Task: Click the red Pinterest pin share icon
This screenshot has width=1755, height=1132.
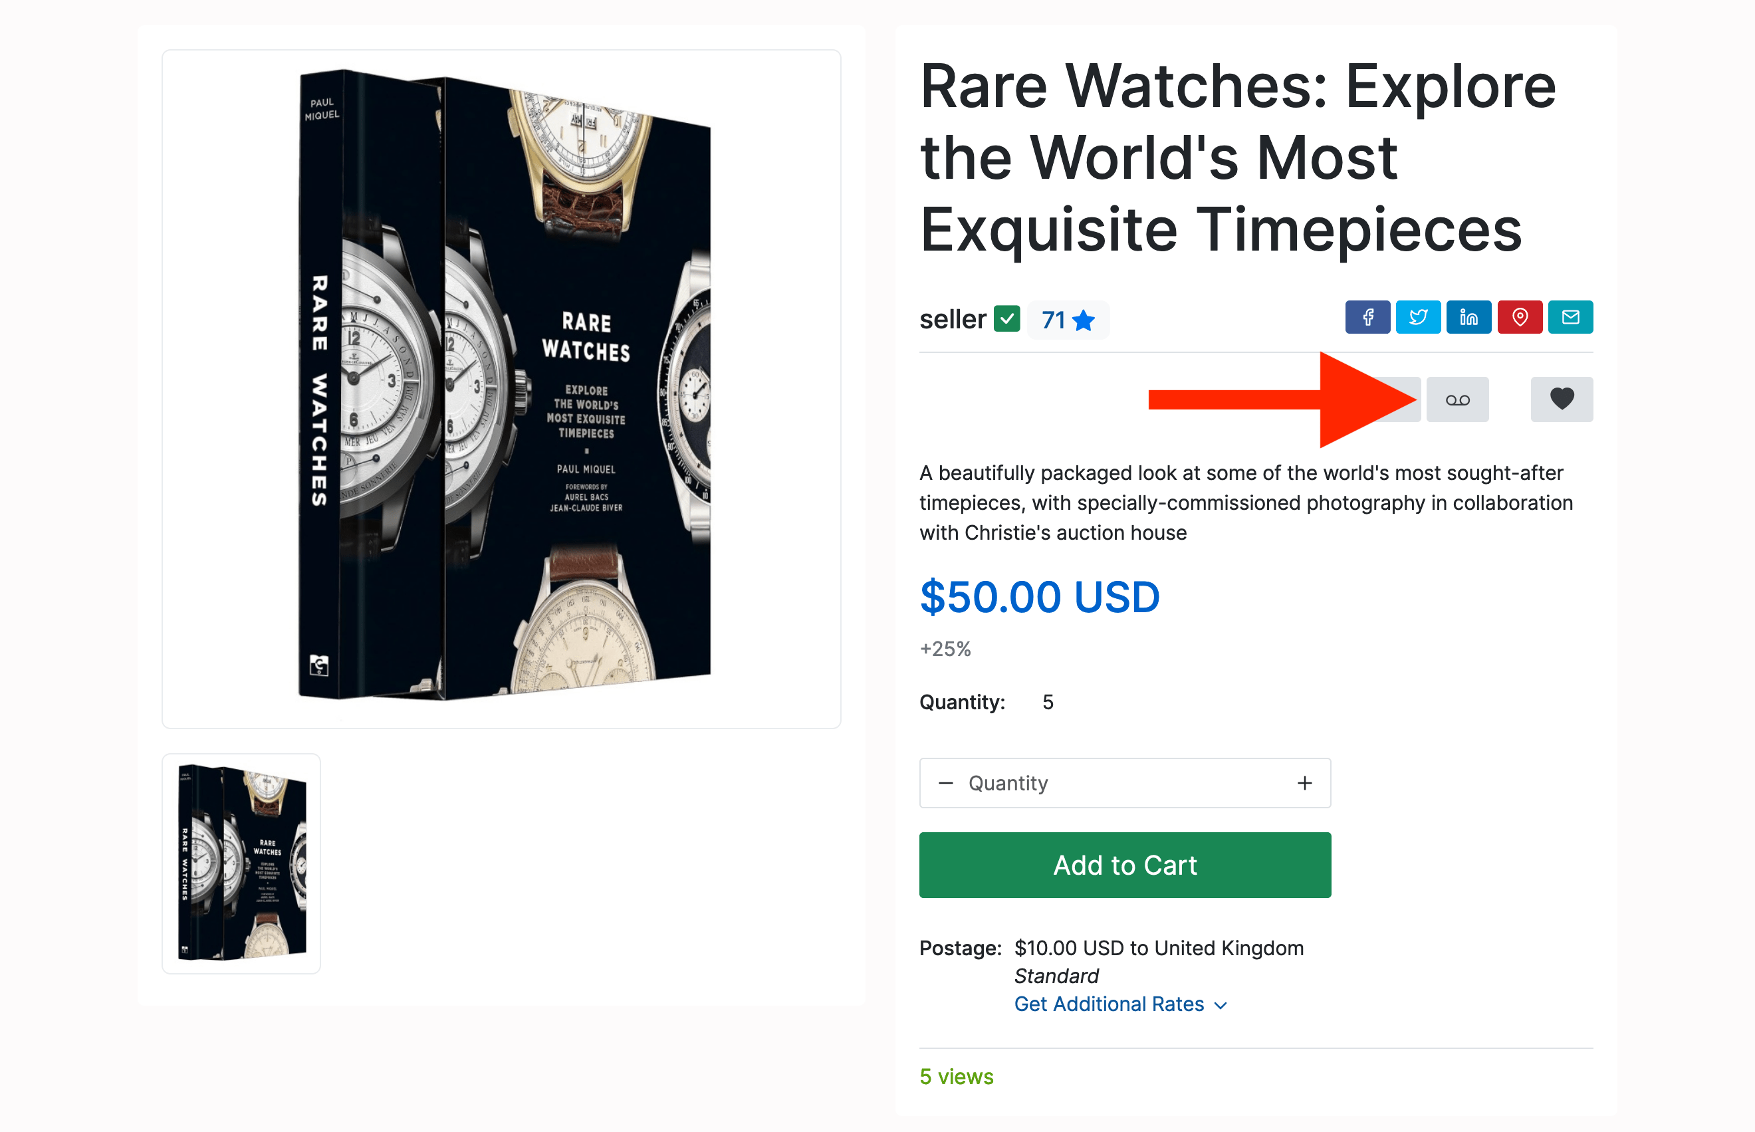Action: pyautogui.click(x=1519, y=318)
